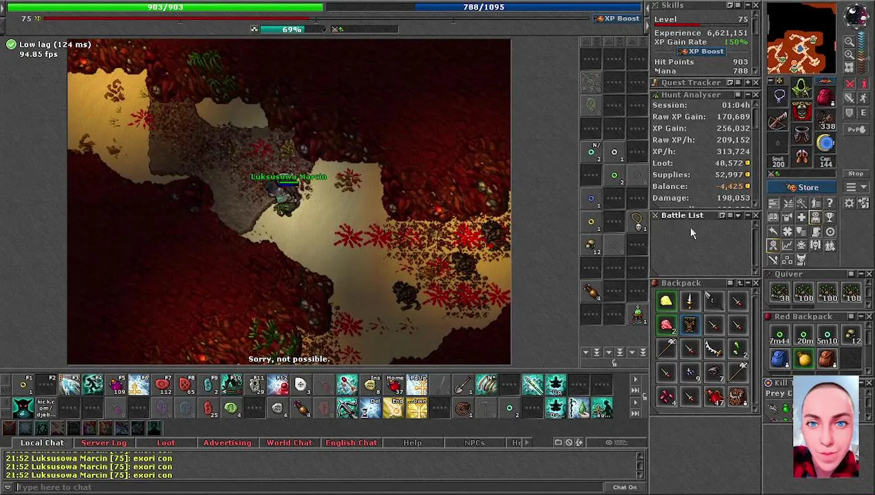Click the chat input field
This screenshot has height=495, width=875.
310,487
